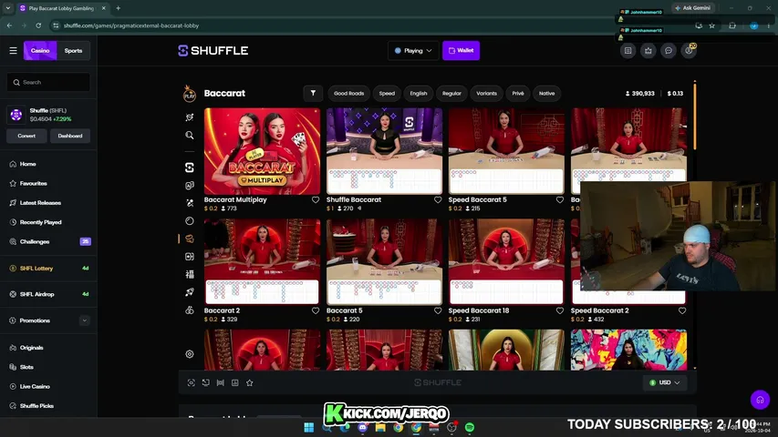Bookmark this page with star icon
778x437 pixels.
click(712, 25)
